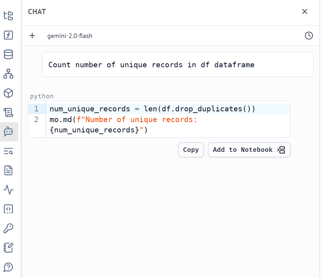Open the logs document icon

(x=8, y=170)
